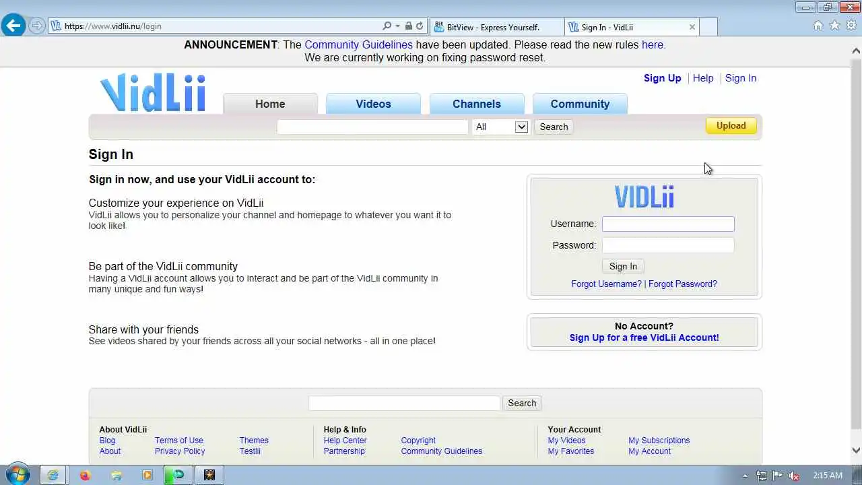Open the Channels navigation tab

[x=477, y=104]
